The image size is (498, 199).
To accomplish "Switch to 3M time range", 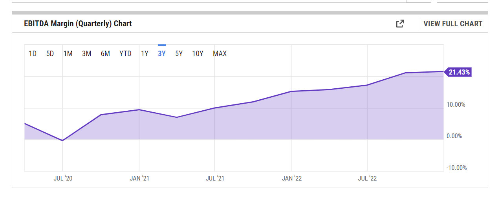I will (86, 53).
